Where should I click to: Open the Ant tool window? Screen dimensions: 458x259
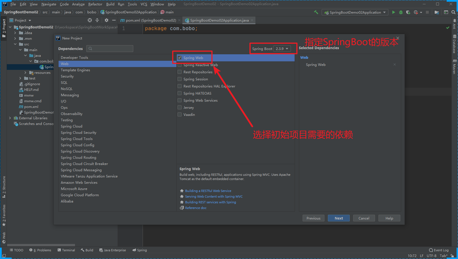(x=455, y=24)
